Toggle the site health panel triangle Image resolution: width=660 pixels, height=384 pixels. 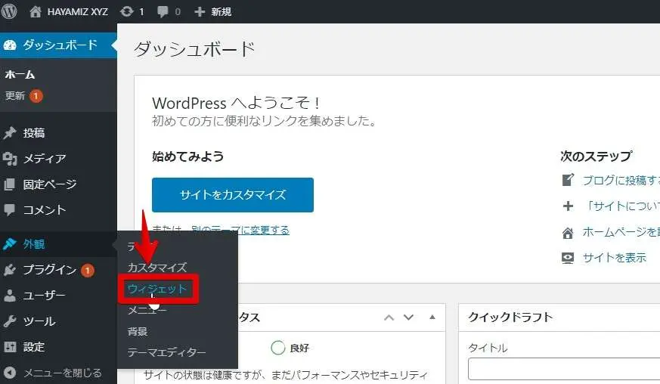point(432,317)
